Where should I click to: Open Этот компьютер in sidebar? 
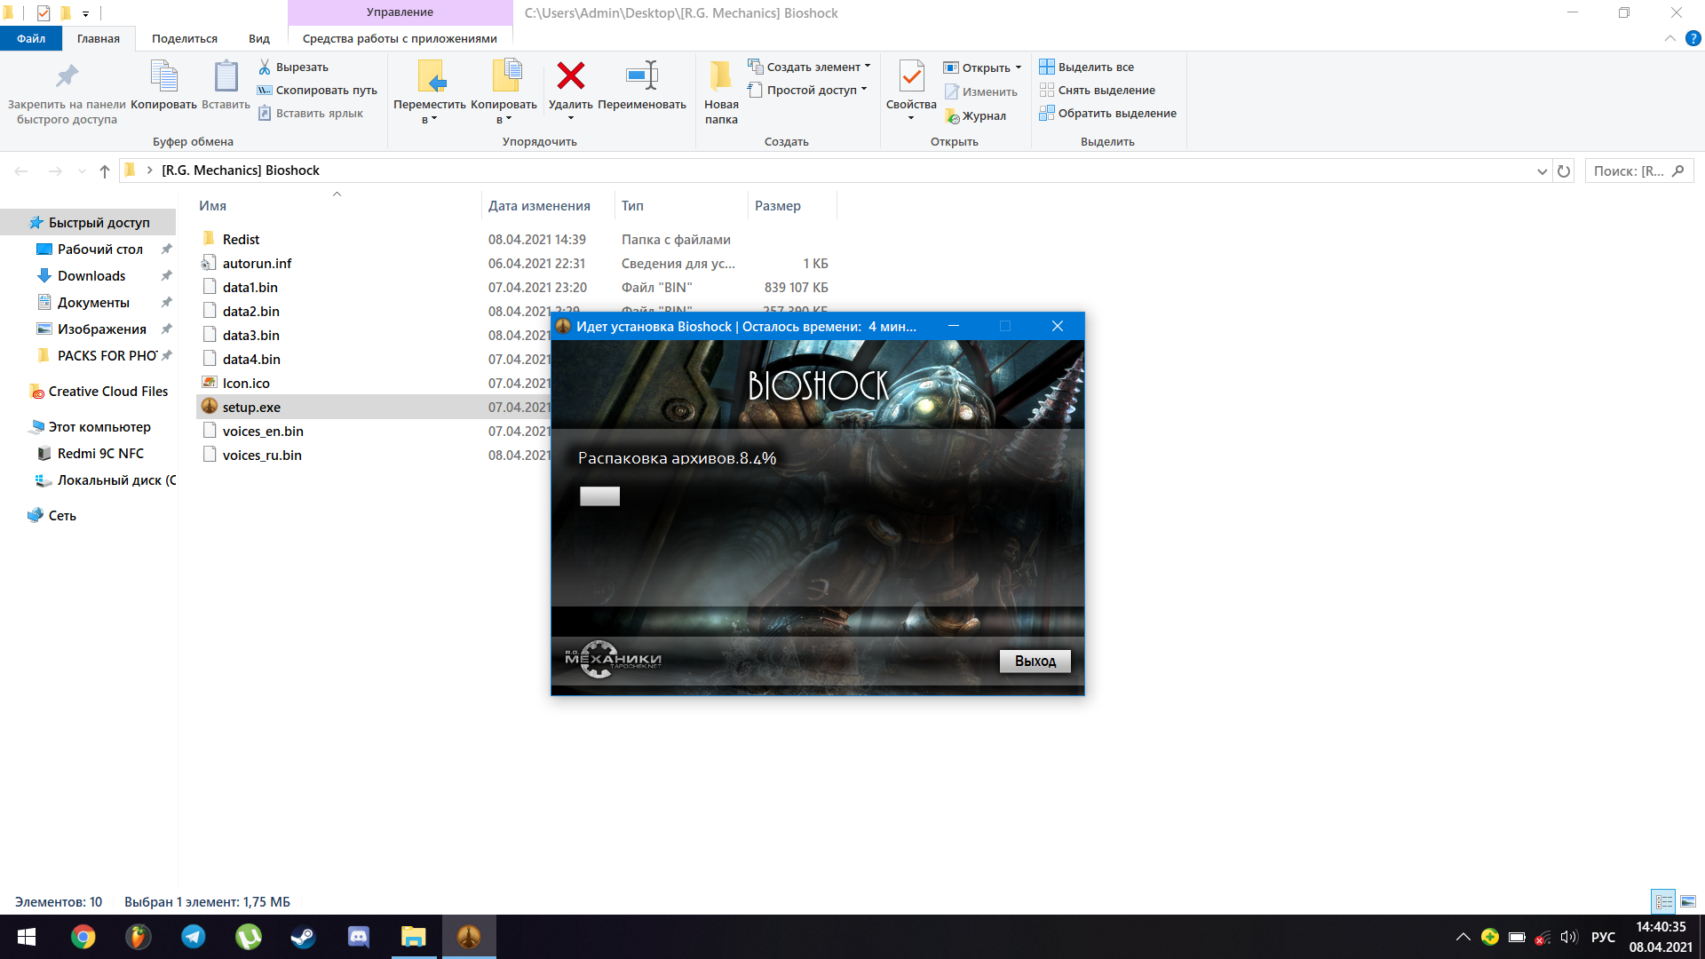(x=99, y=427)
